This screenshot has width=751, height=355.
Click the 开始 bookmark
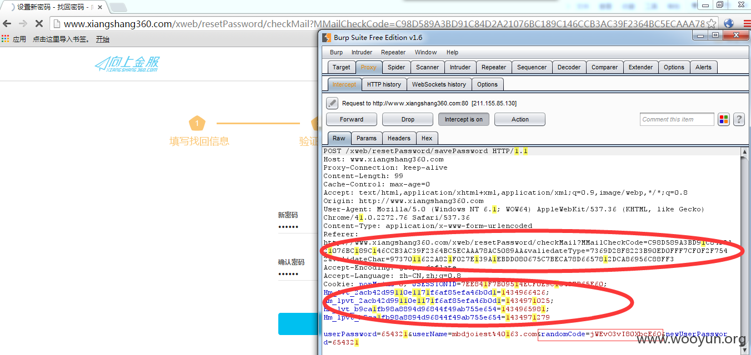(x=103, y=39)
